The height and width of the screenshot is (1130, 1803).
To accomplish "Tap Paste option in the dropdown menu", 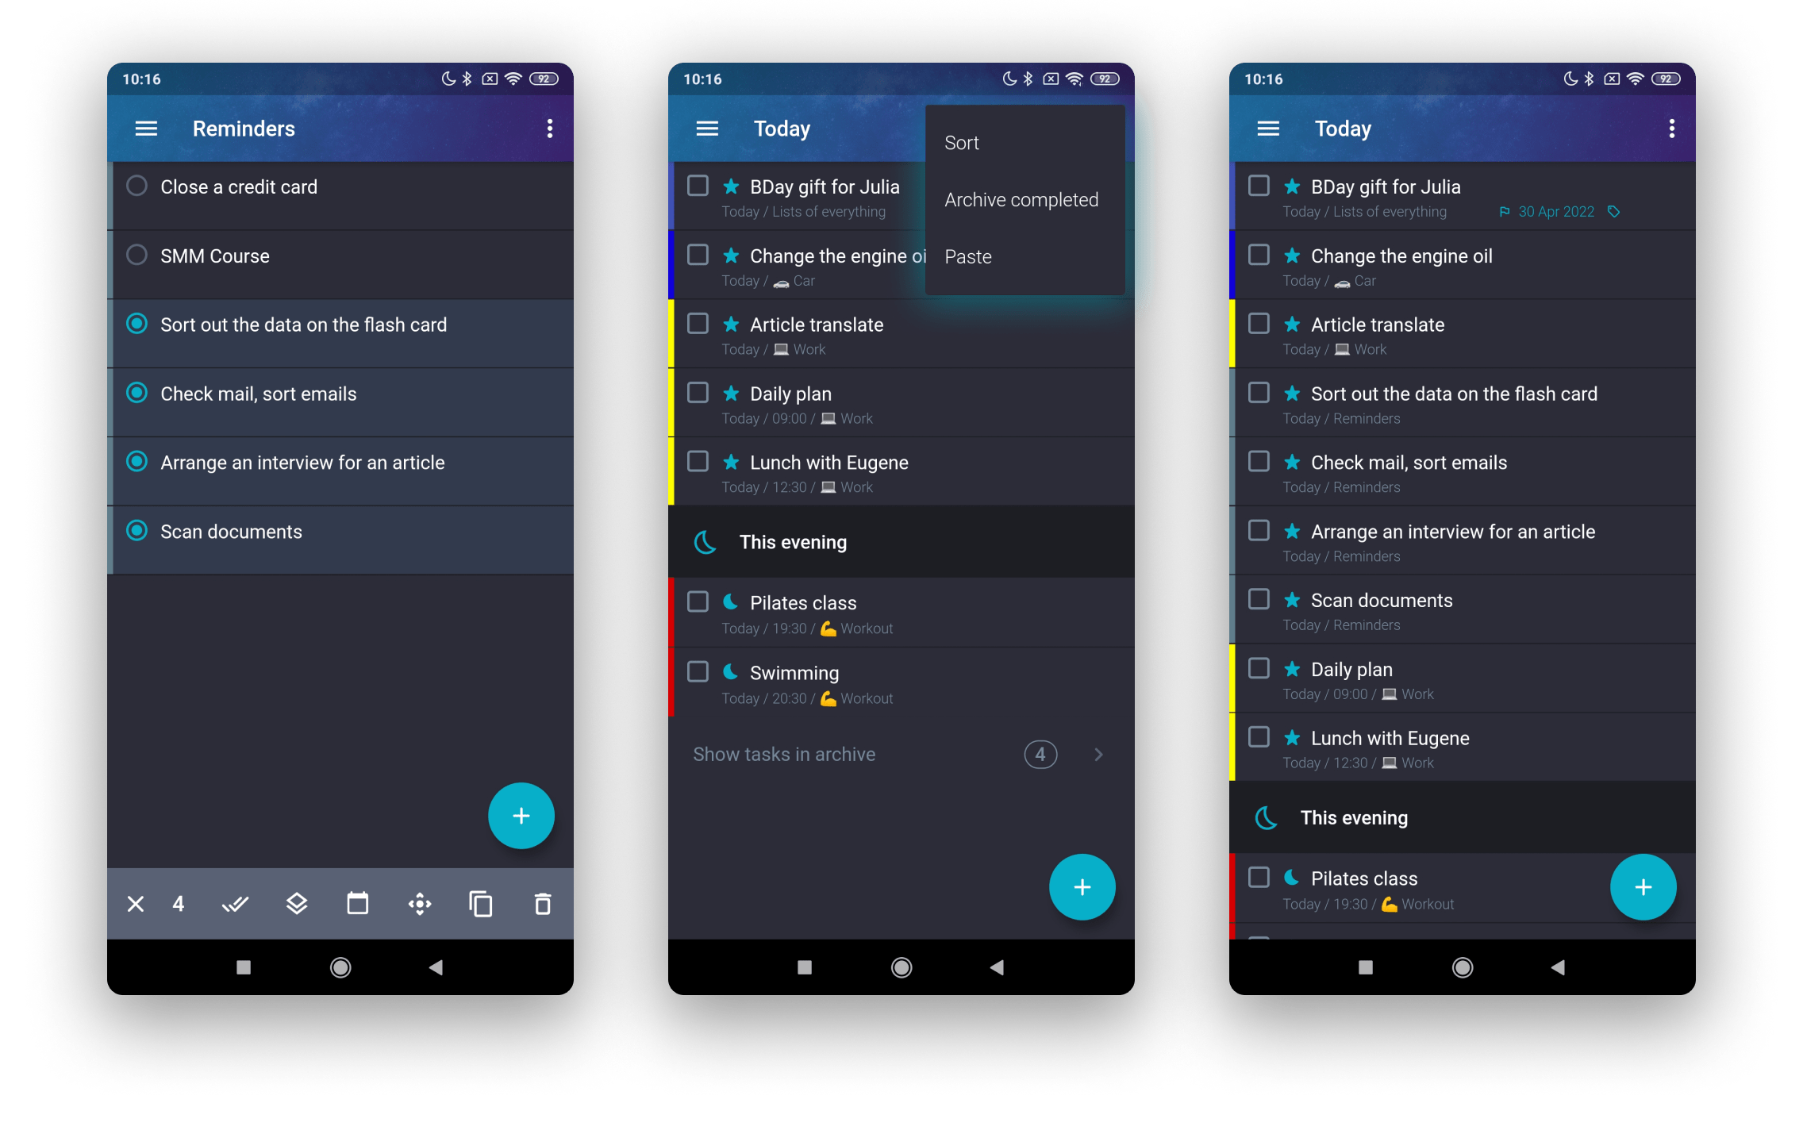I will tap(968, 256).
